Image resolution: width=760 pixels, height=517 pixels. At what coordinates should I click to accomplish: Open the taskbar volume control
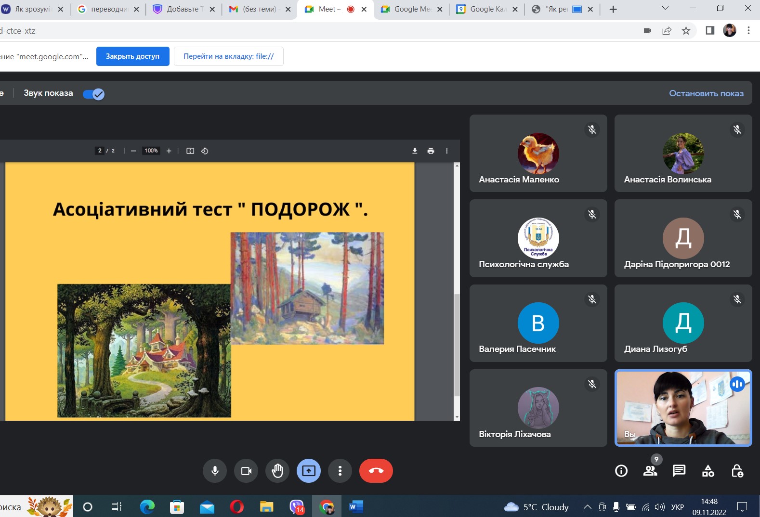click(x=659, y=507)
